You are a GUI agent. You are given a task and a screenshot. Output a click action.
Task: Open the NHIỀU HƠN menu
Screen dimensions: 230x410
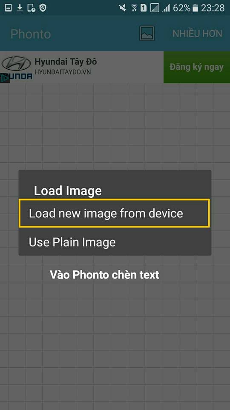click(x=197, y=33)
